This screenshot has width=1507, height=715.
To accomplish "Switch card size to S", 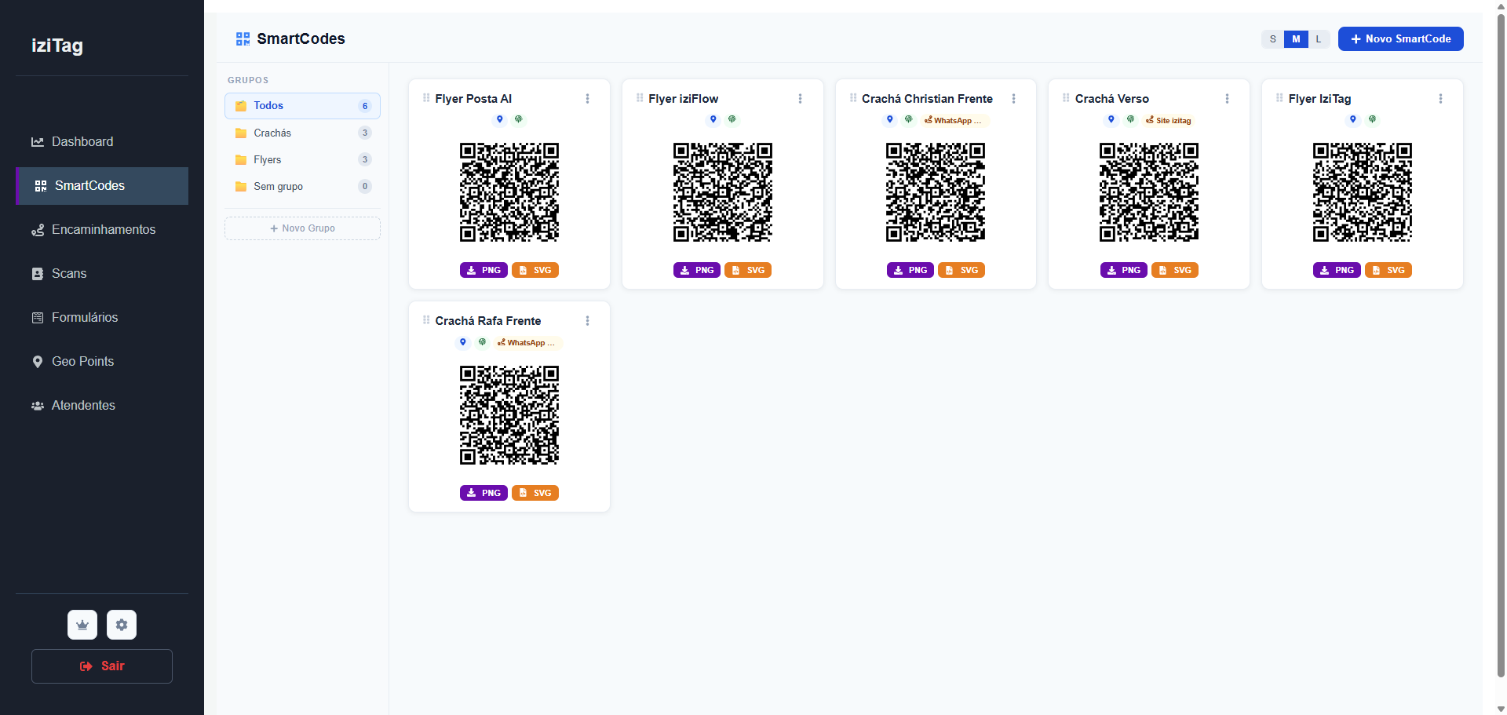I will click(x=1273, y=39).
